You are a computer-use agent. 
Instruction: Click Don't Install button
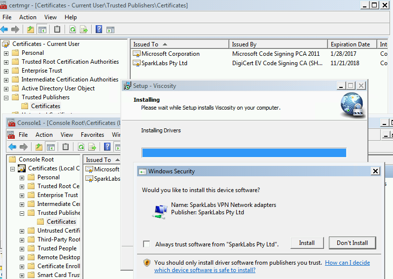pos(353,243)
